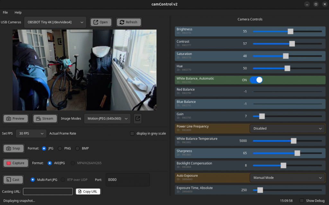This screenshot has height=205, width=329.
Task: Refresh the USB camera list
Action: coord(129,22)
